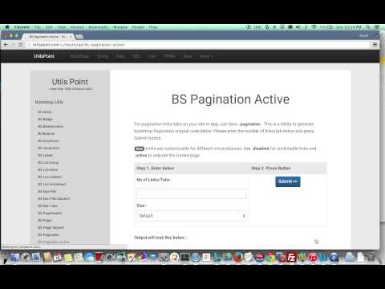
Task: Click the BS Pagination Active page heading
Action: pos(230,100)
